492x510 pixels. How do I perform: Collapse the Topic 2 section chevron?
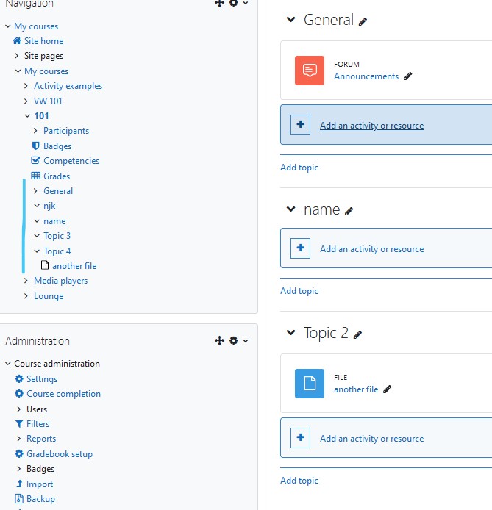pyautogui.click(x=290, y=332)
